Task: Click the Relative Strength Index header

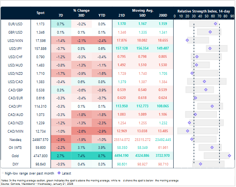Action: pyautogui.click(x=203, y=11)
